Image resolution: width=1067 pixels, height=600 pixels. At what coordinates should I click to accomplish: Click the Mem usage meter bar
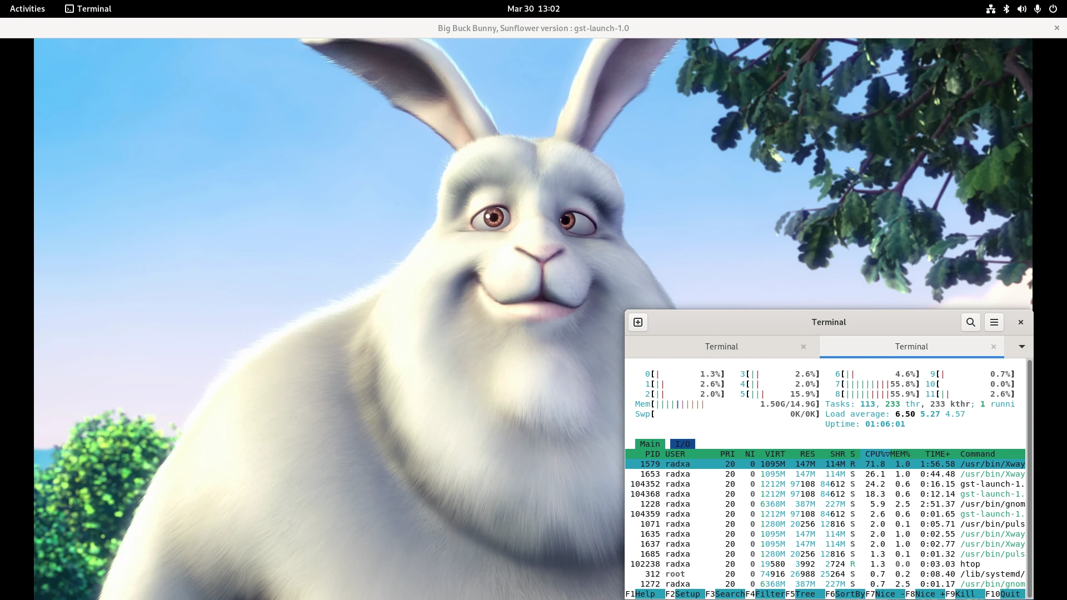pyautogui.click(x=727, y=404)
